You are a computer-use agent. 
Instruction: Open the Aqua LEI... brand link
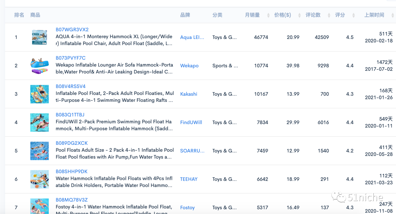[x=192, y=37]
